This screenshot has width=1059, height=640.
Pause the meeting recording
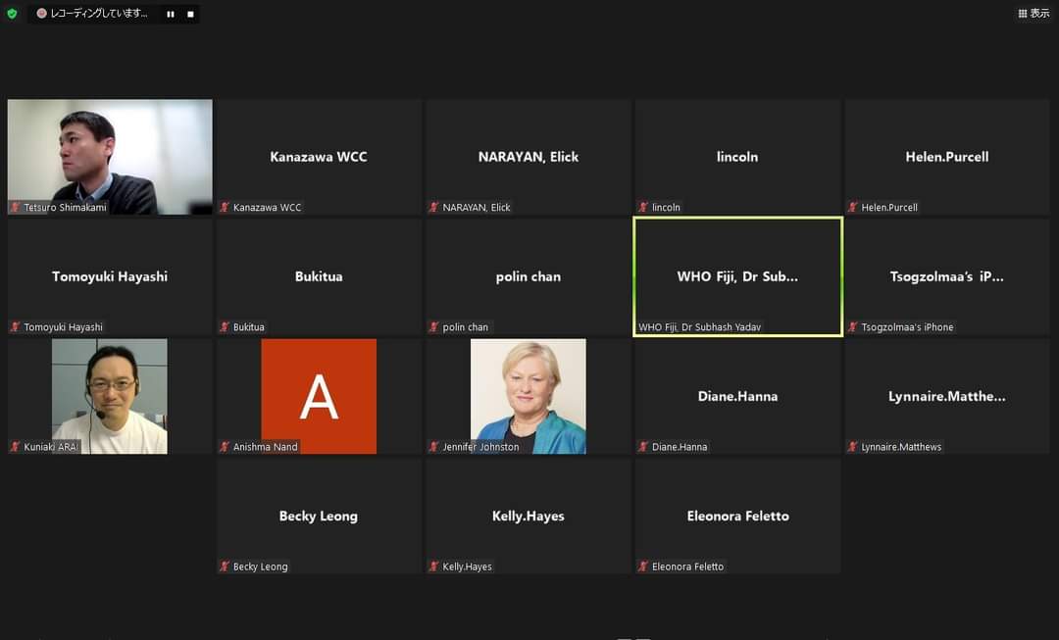tap(170, 15)
